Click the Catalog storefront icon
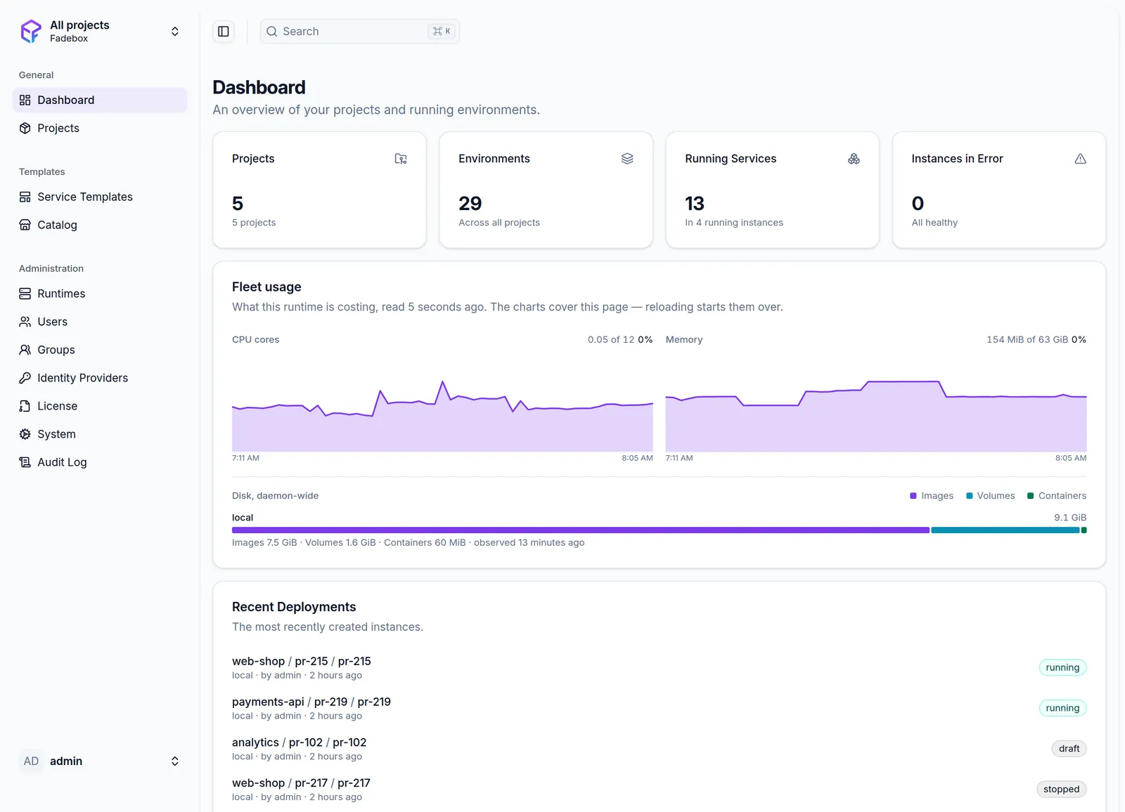The height and width of the screenshot is (812, 1125). (25, 225)
